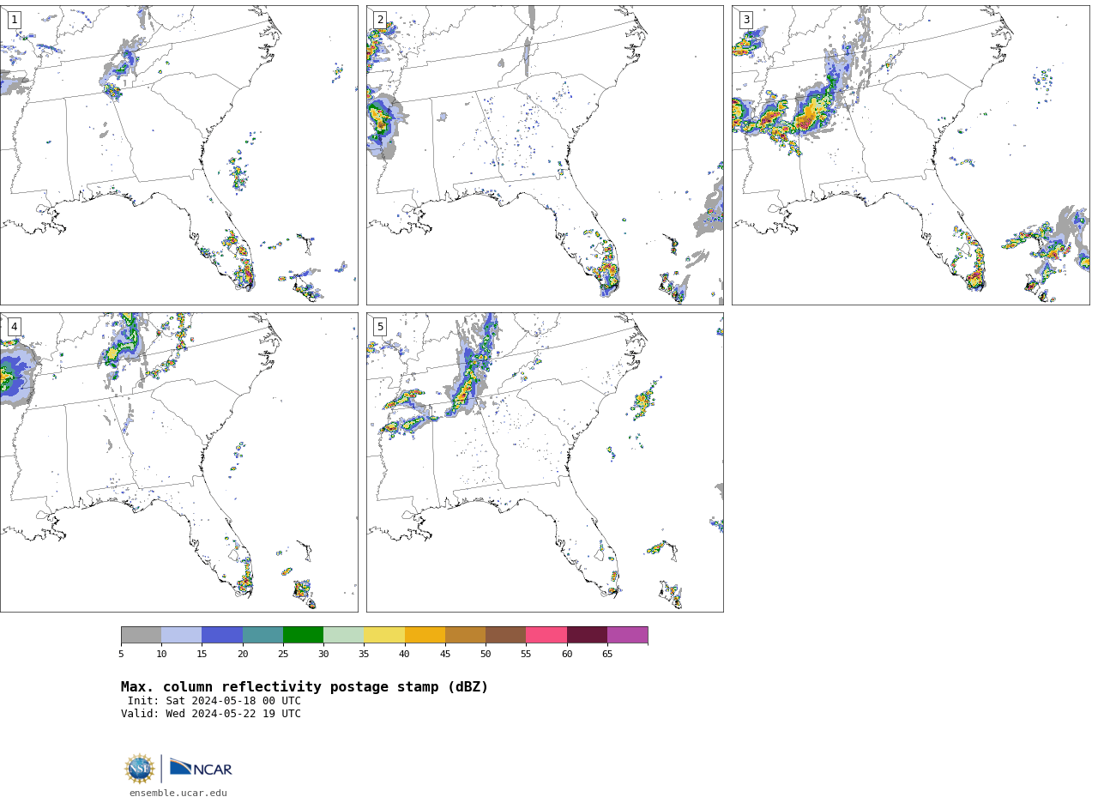
Task: Open ensemble member 4 map panel
Action: pos(178,462)
